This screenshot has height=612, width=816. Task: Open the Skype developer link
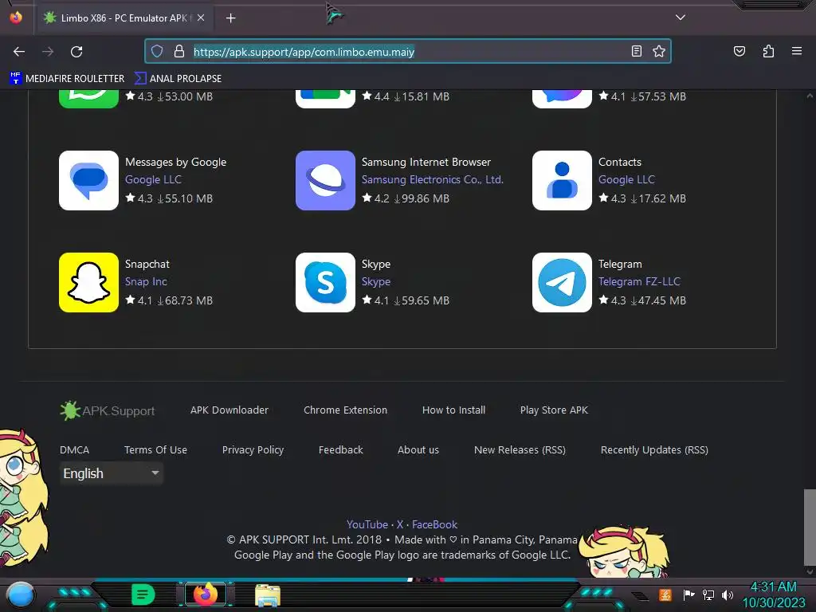(x=376, y=281)
